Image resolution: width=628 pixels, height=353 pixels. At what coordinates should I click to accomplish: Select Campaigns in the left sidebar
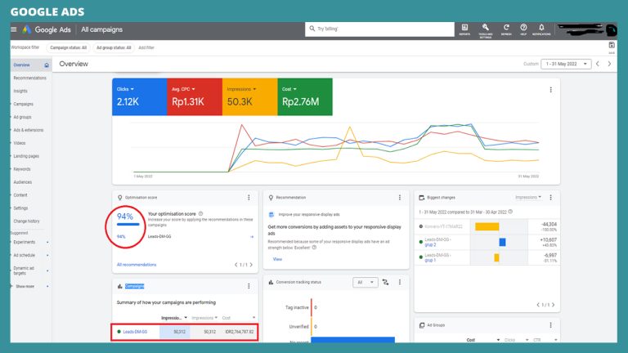coord(23,104)
